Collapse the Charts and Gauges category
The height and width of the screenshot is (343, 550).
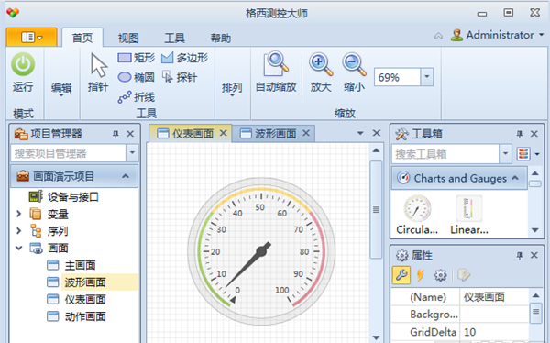[515, 178]
